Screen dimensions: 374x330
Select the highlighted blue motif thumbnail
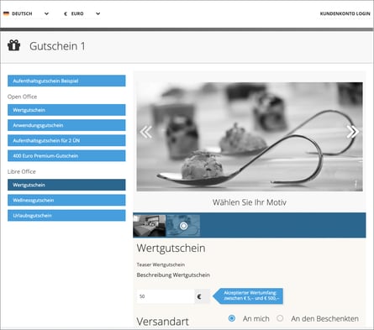click(183, 226)
